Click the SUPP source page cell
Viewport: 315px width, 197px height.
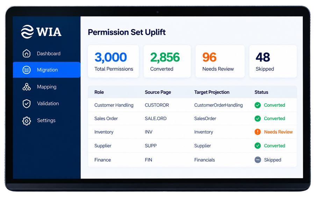[151, 146]
